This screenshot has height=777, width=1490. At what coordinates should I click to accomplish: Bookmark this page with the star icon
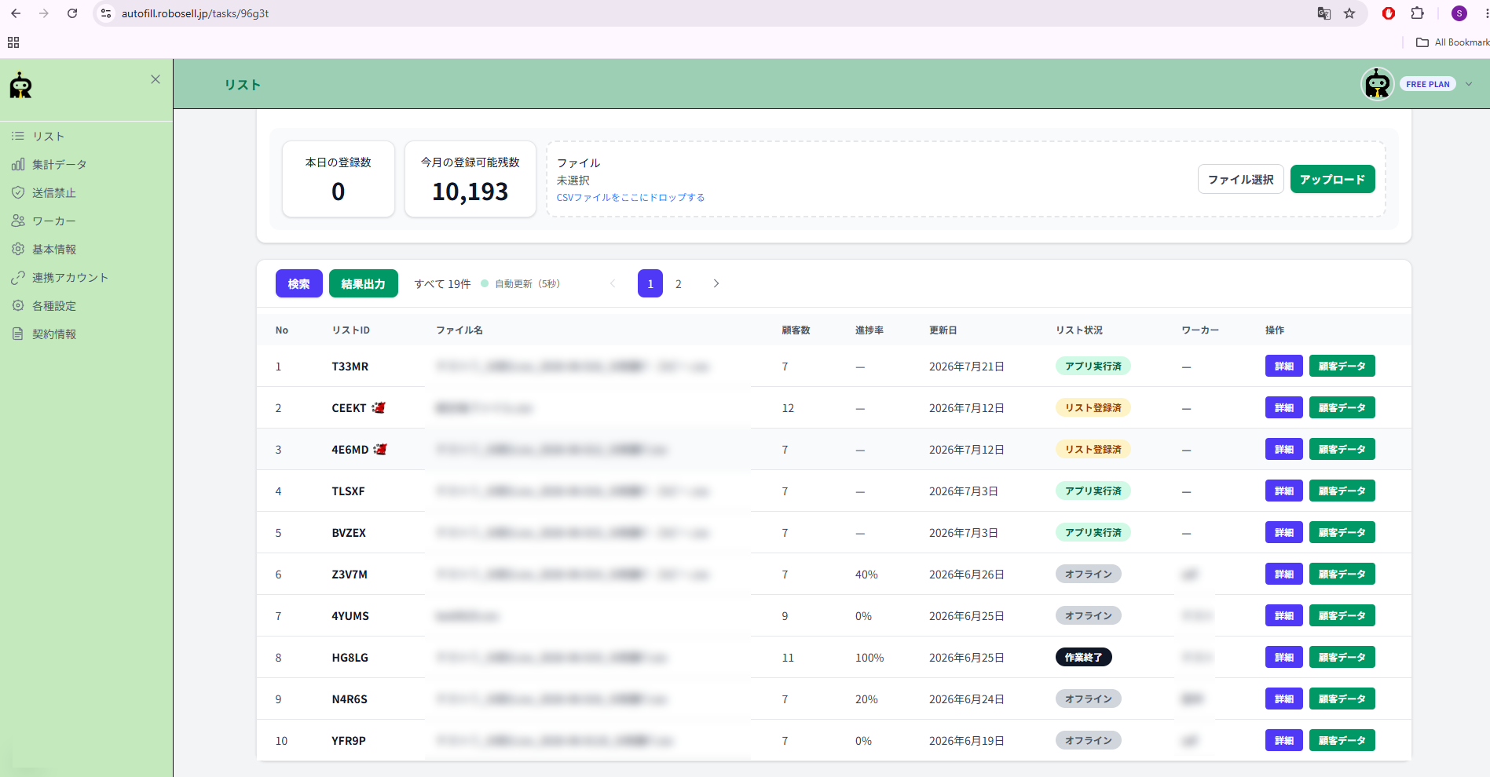pyautogui.click(x=1349, y=13)
